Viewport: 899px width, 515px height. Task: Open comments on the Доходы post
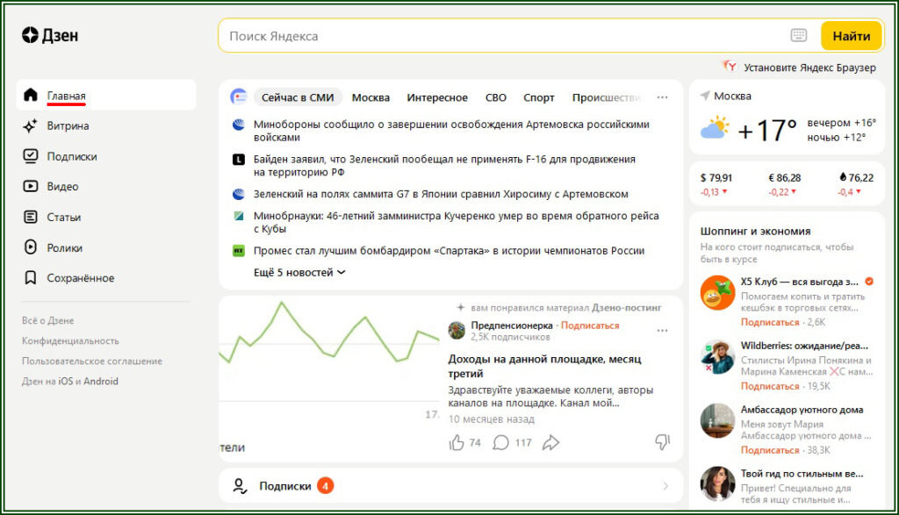click(500, 443)
